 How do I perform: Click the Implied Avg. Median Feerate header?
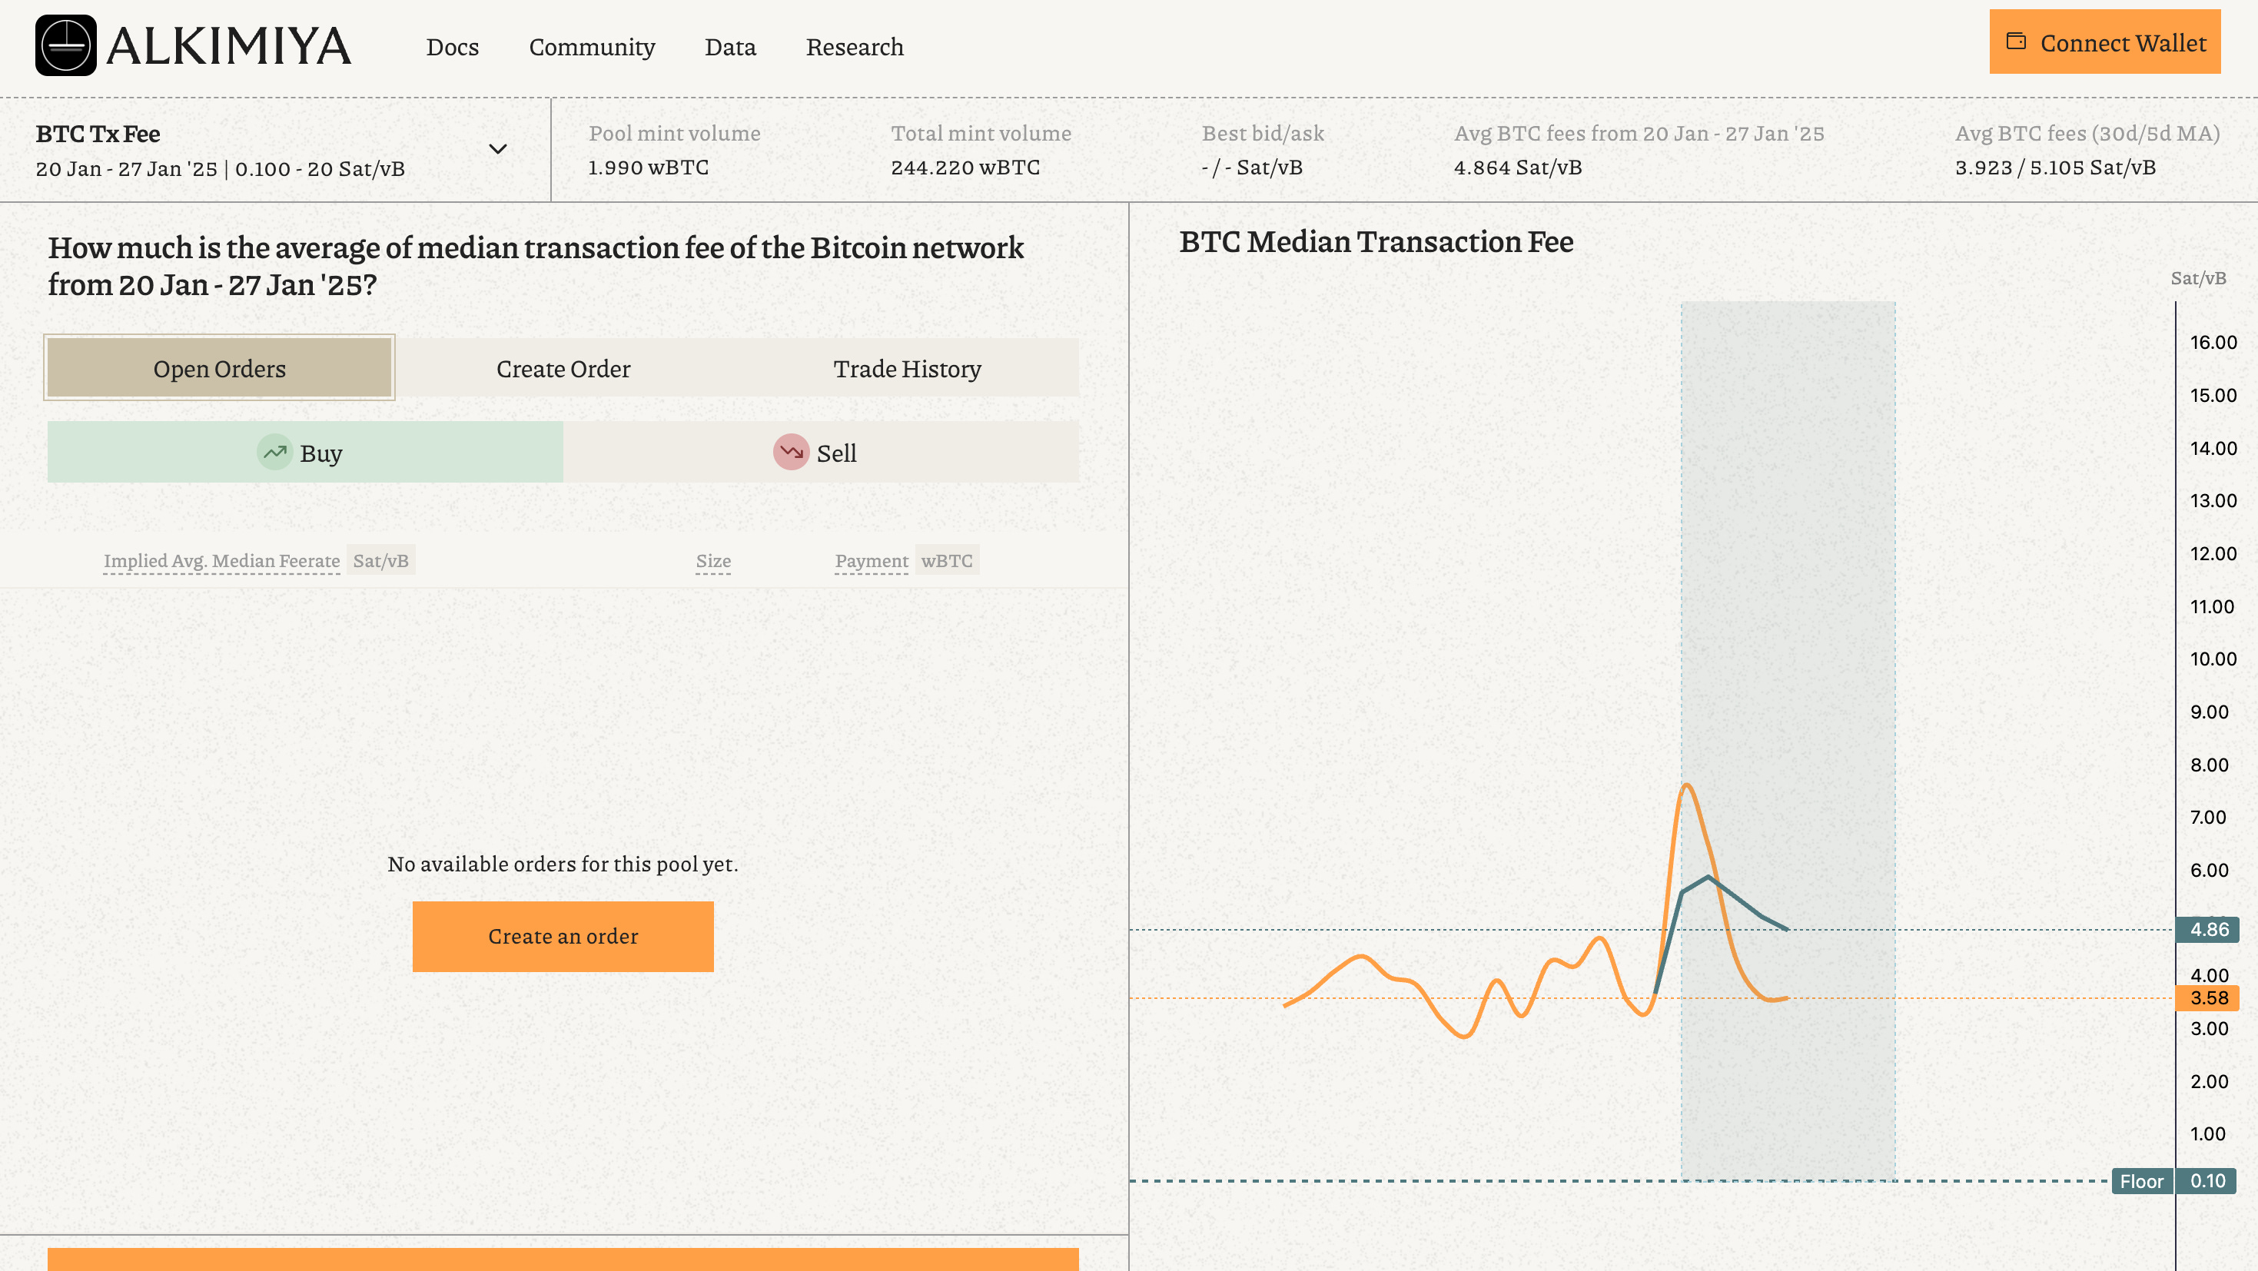pos(221,560)
